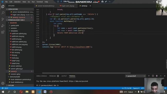Open the Windows Start menu
Viewport: 167px width, 94px height.
(3, 92)
